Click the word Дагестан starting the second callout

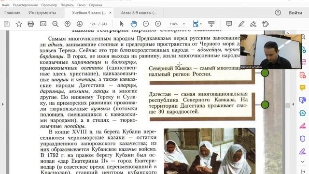(x=160, y=94)
